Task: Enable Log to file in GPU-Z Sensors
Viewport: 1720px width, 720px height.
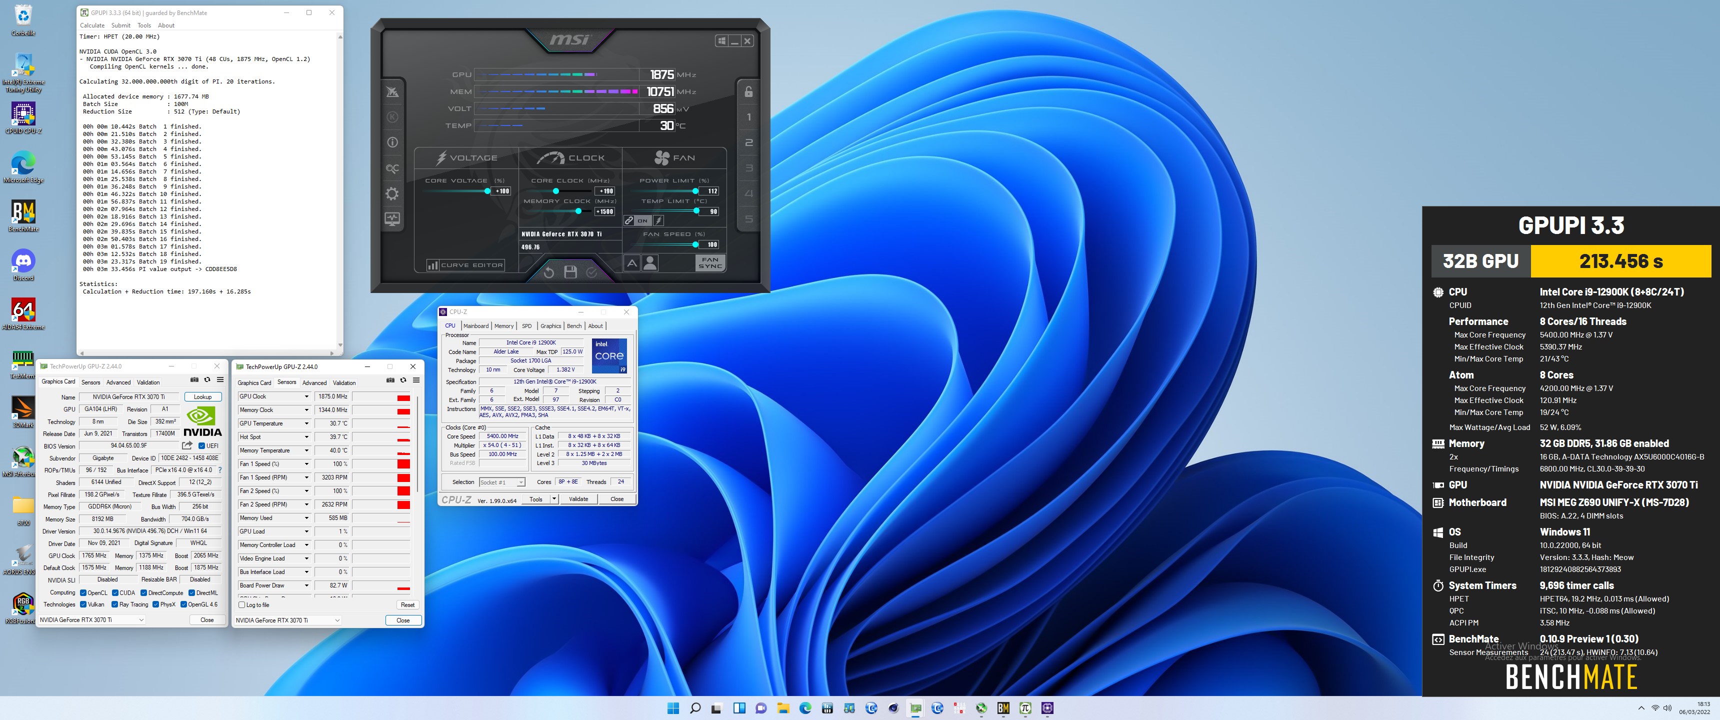Action: pos(241,605)
